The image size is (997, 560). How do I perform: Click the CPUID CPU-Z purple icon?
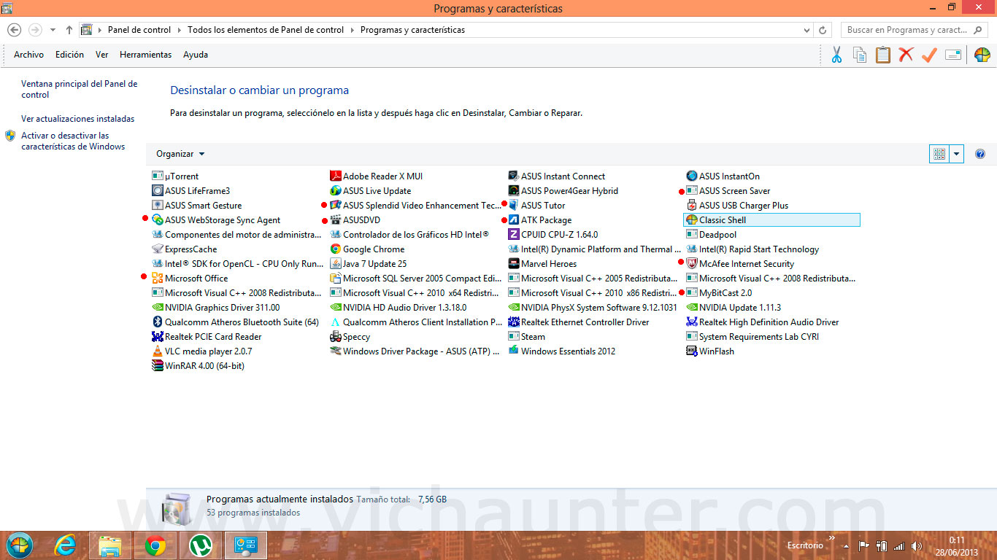(514, 234)
